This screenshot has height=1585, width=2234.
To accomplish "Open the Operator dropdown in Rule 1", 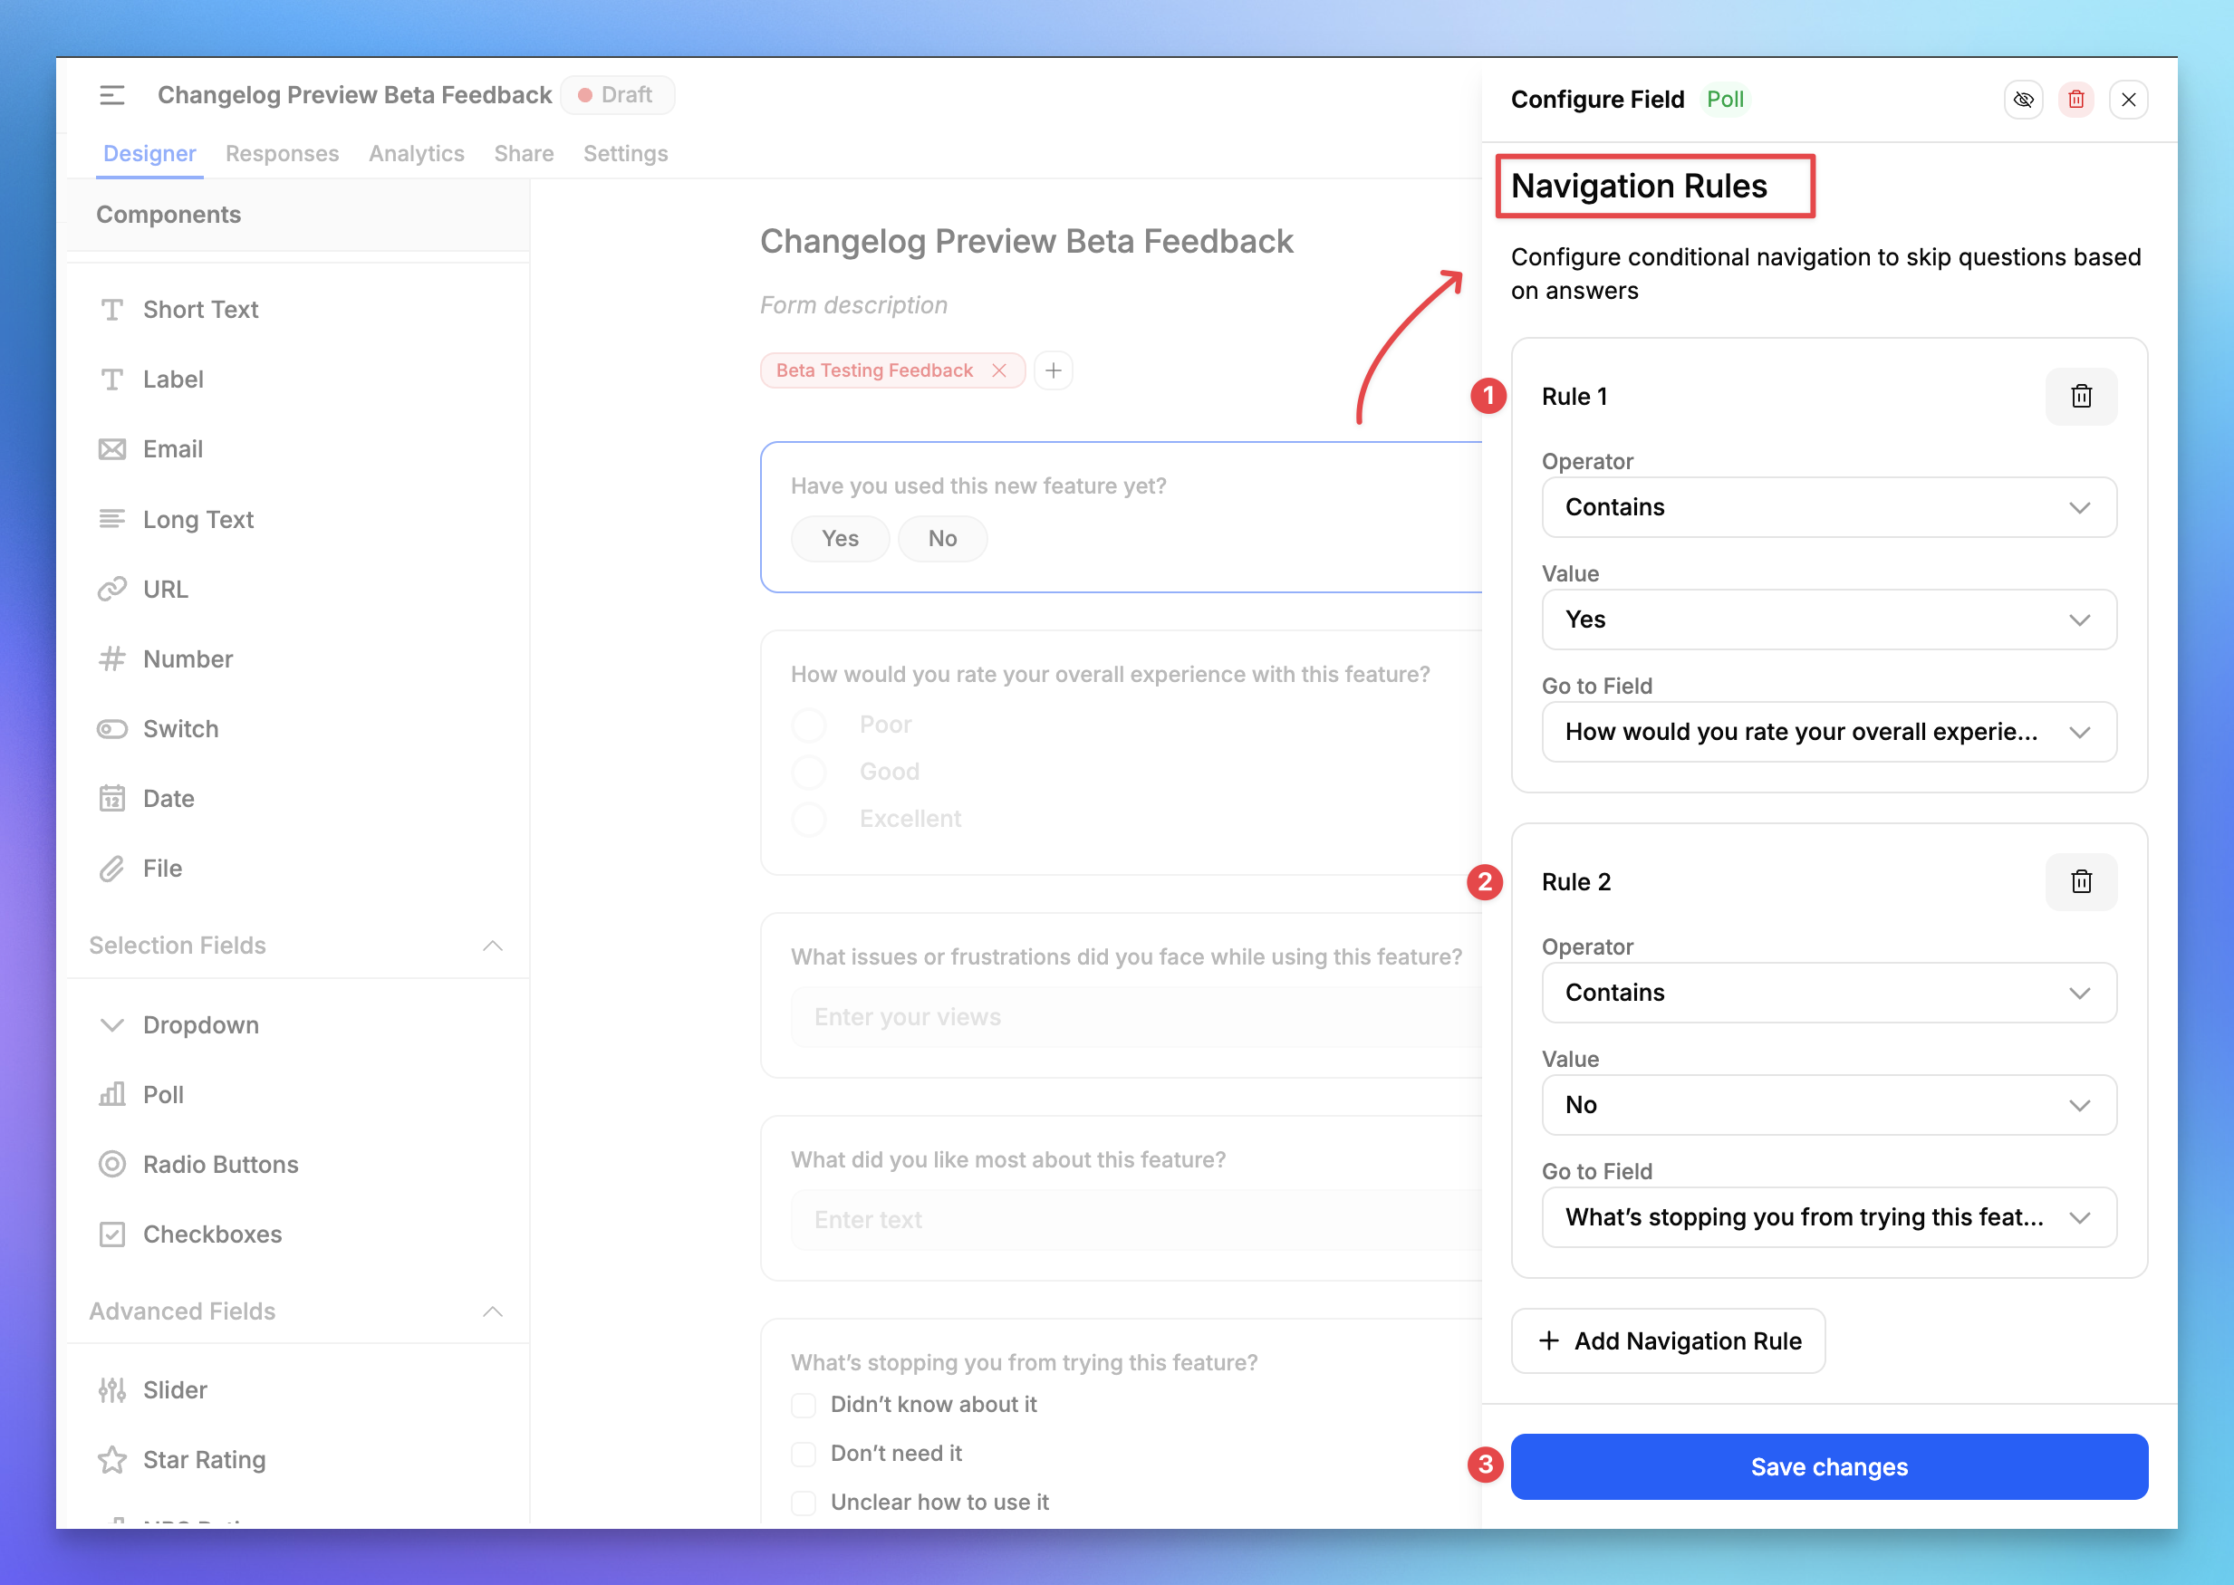I will [1828, 507].
